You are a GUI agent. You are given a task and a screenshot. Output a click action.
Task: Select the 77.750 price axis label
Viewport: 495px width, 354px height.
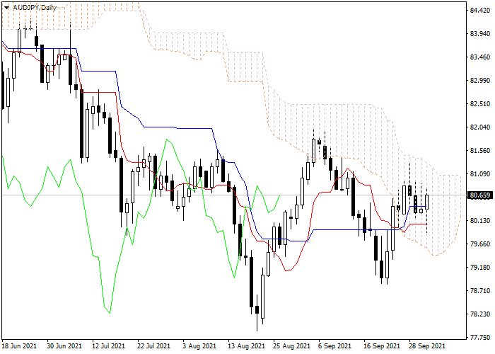tap(480, 337)
